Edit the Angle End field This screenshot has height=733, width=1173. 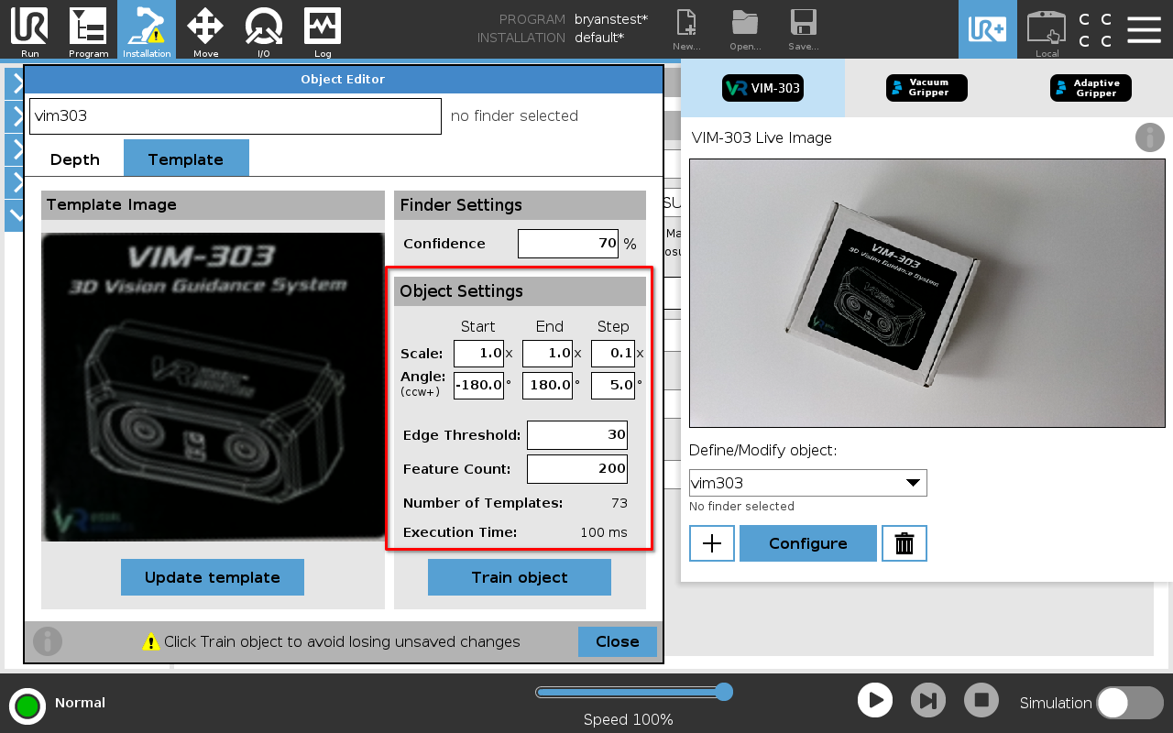tap(547, 385)
